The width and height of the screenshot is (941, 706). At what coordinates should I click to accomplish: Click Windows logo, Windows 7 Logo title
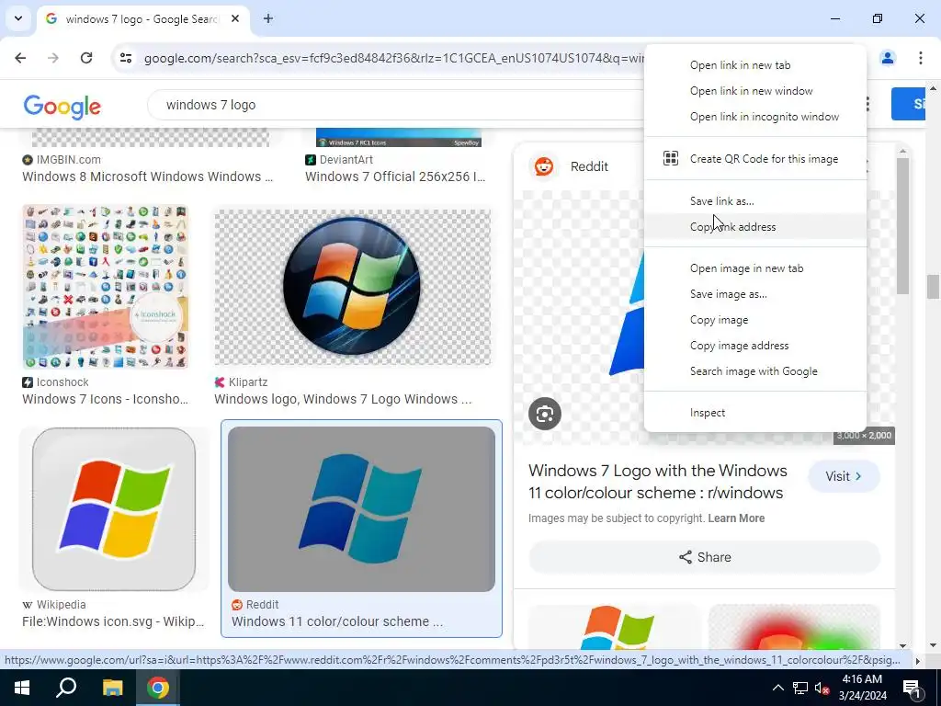click(x=343, y=399)
